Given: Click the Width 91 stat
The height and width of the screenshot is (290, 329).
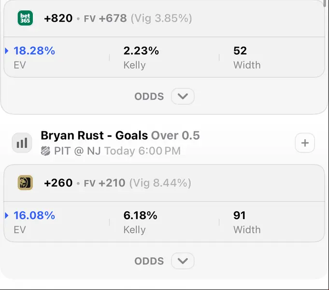Looking at the screenshot, I should (247, 222).
